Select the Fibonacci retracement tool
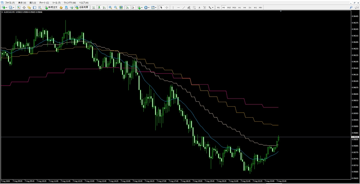 tap(194, 7)
